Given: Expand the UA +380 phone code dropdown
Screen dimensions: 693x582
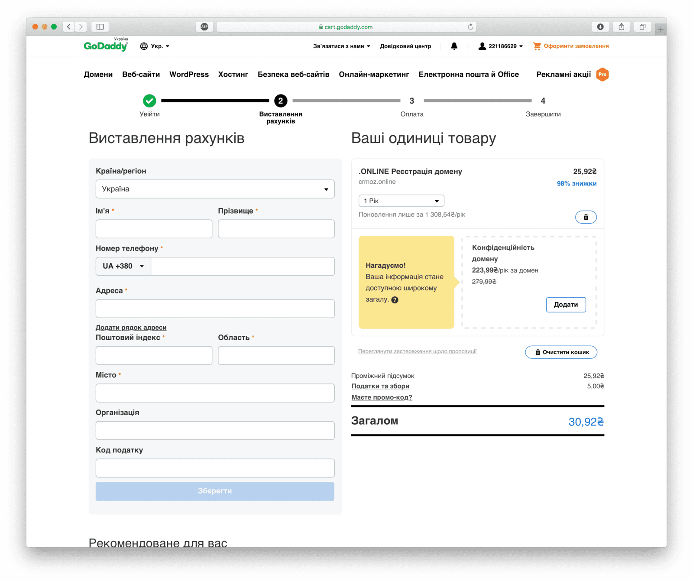Looking at the screenshot, I should coord(123,266).
